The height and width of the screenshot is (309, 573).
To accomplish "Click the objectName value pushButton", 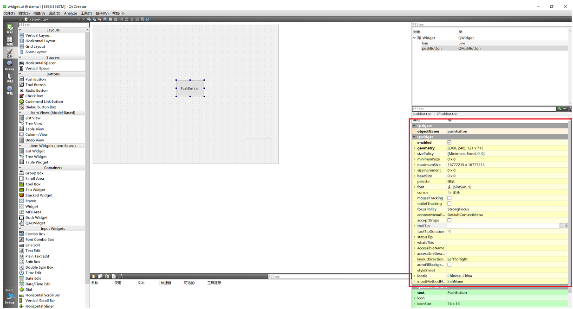I will click(457, 132).
